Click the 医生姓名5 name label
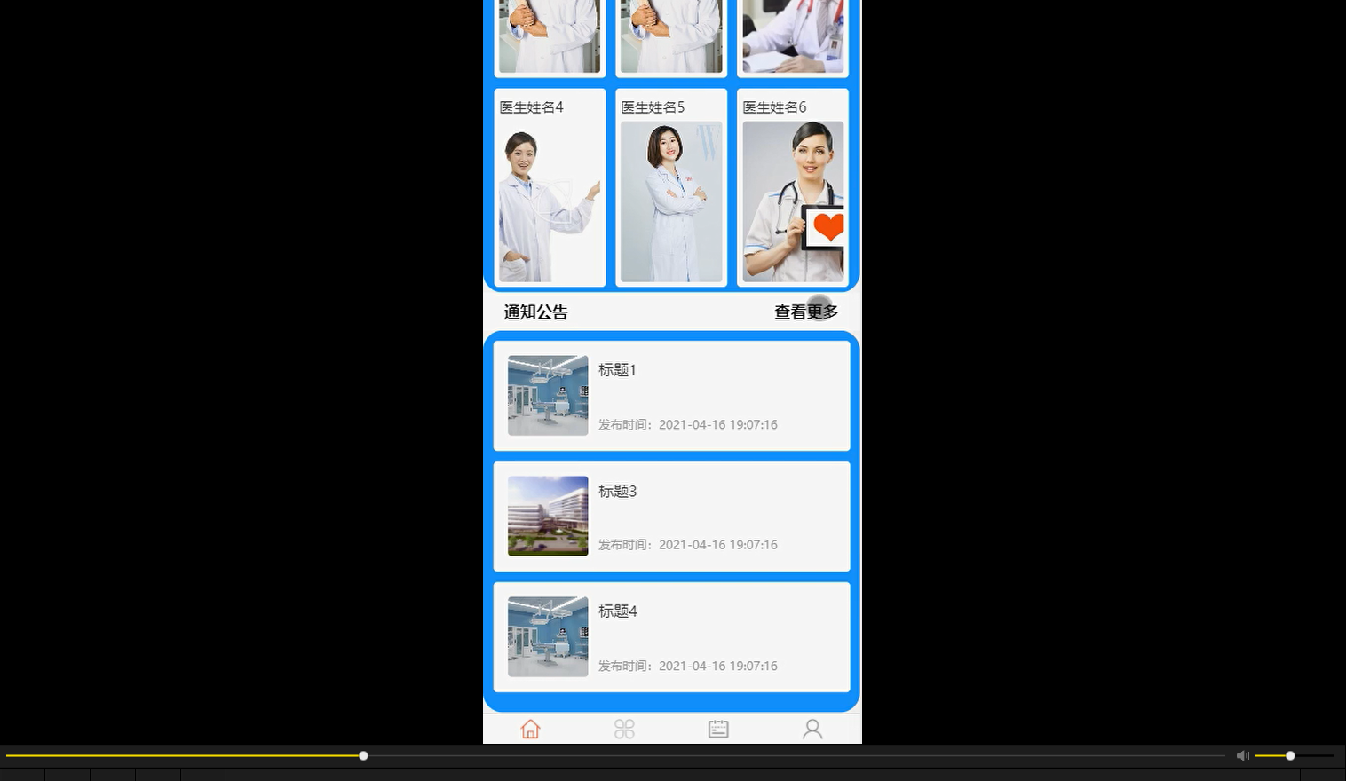This screenshot has width=1346, height=781. click(x=653, y=107)
